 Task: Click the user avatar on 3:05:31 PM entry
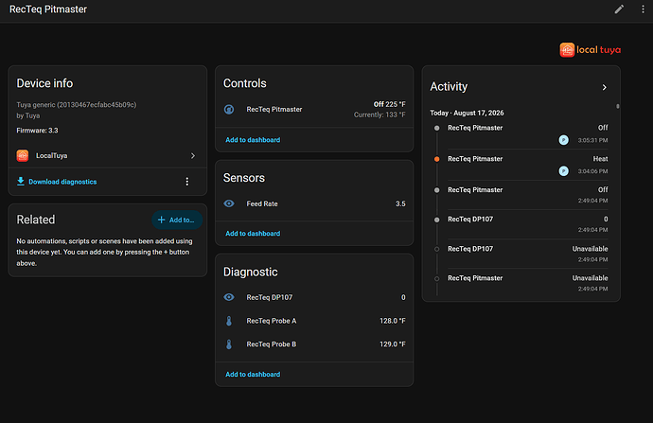(563, 140)
